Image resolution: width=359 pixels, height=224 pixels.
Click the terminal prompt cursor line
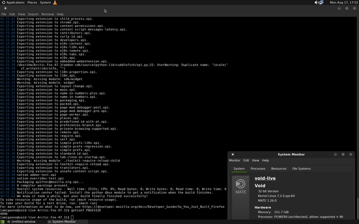click(36, 217)
